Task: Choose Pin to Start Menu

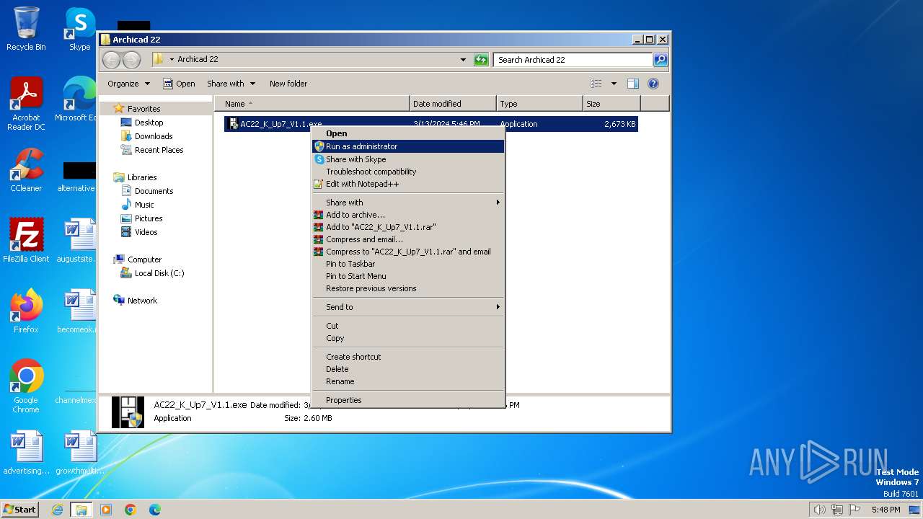Action: [x=407, y=276]
